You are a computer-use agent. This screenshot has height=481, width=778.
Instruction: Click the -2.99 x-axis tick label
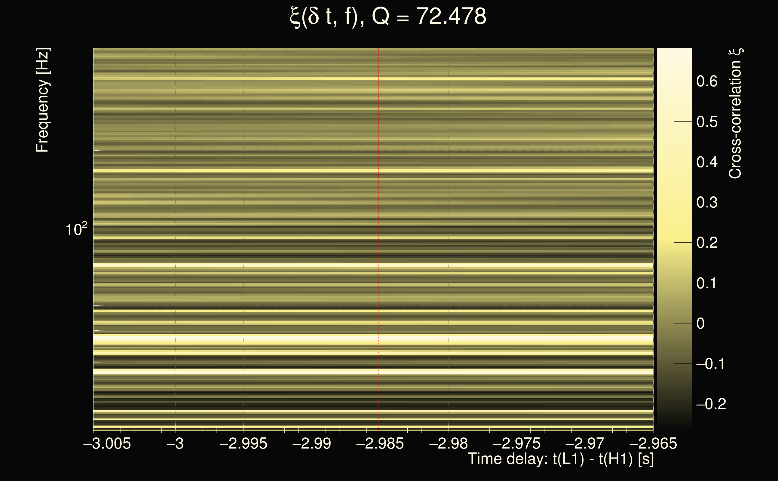click(312, 443)
